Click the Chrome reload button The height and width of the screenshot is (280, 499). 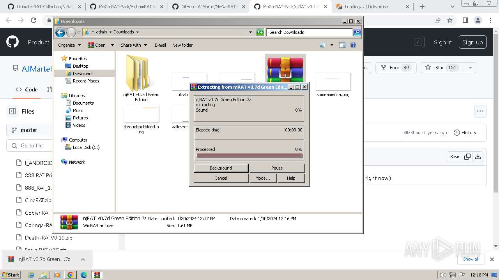(34, 21)
